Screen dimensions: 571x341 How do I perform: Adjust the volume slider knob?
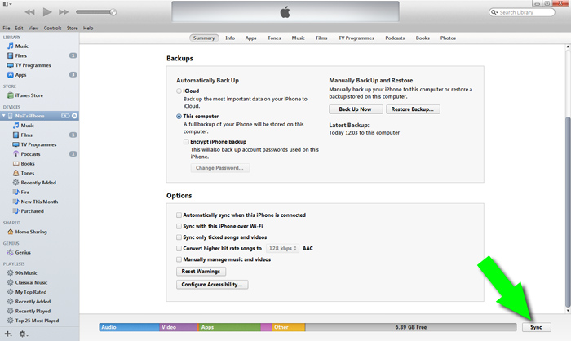(x=113, y=12)
